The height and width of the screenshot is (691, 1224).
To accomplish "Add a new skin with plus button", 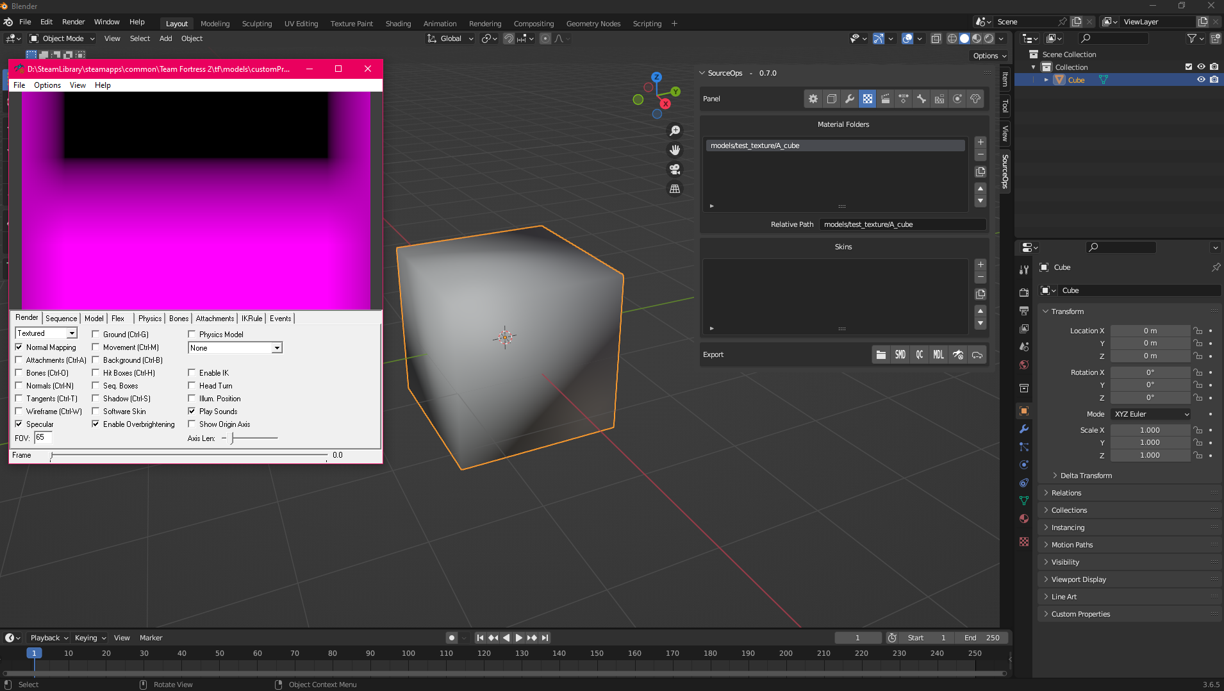I will 980,265.
